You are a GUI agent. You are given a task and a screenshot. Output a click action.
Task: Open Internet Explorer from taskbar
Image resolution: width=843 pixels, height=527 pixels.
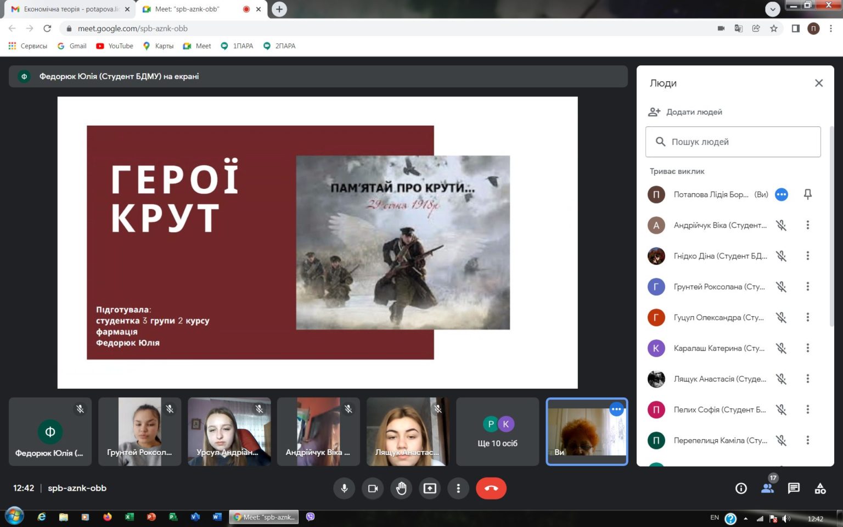click(42, 517)
